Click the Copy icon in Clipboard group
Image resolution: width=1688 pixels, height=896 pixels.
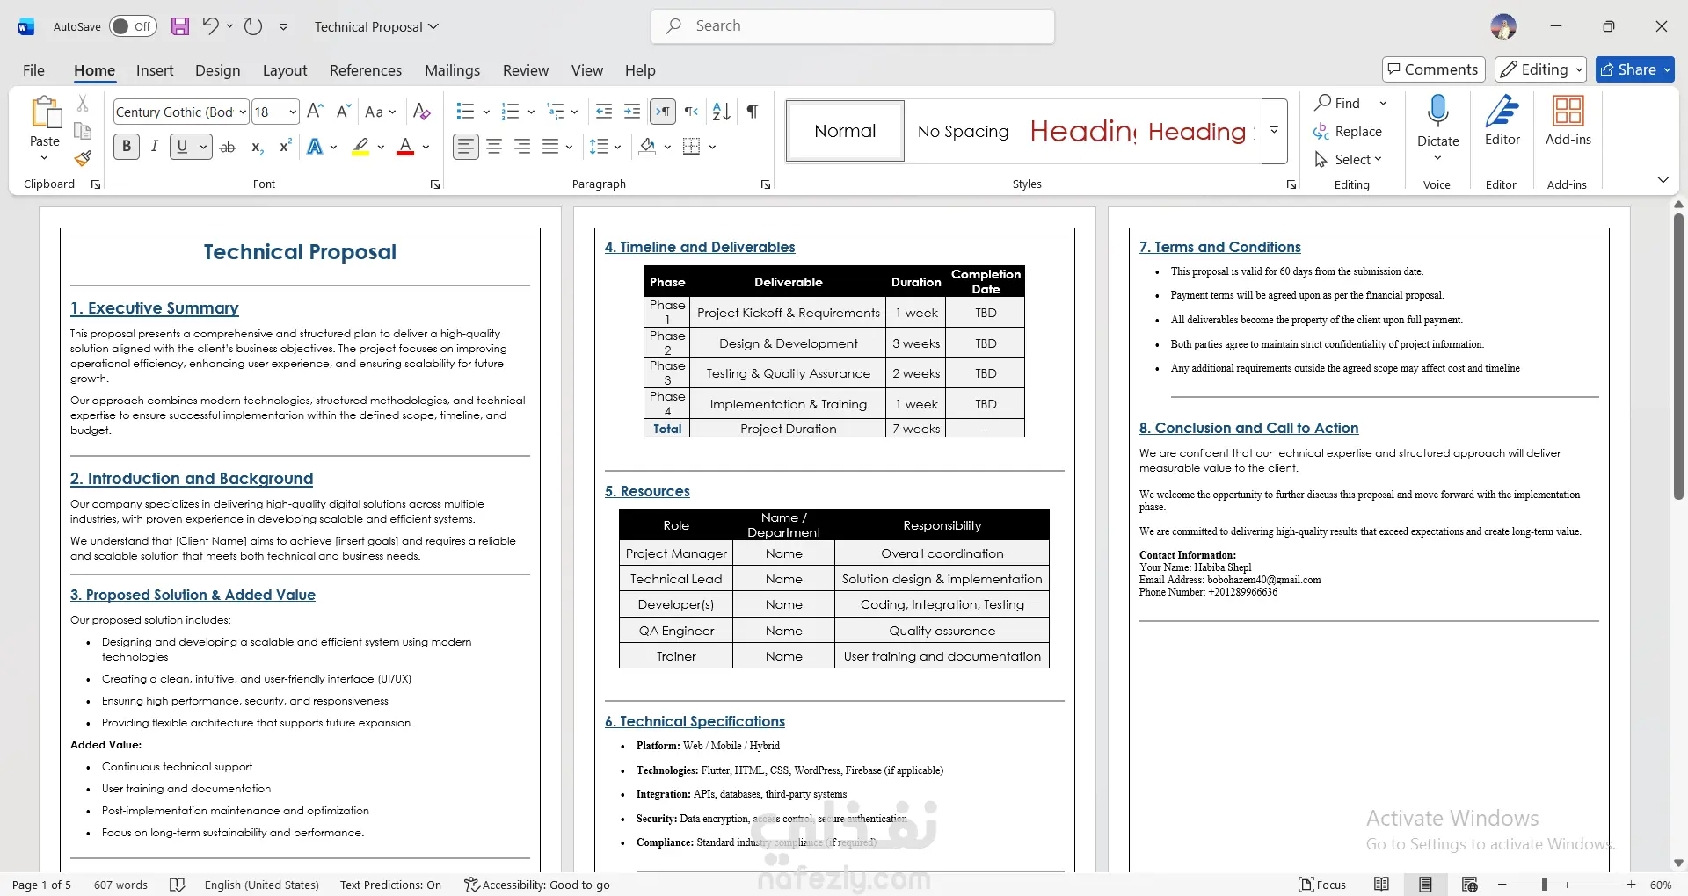pyautogui.click(x=83, y=131)
